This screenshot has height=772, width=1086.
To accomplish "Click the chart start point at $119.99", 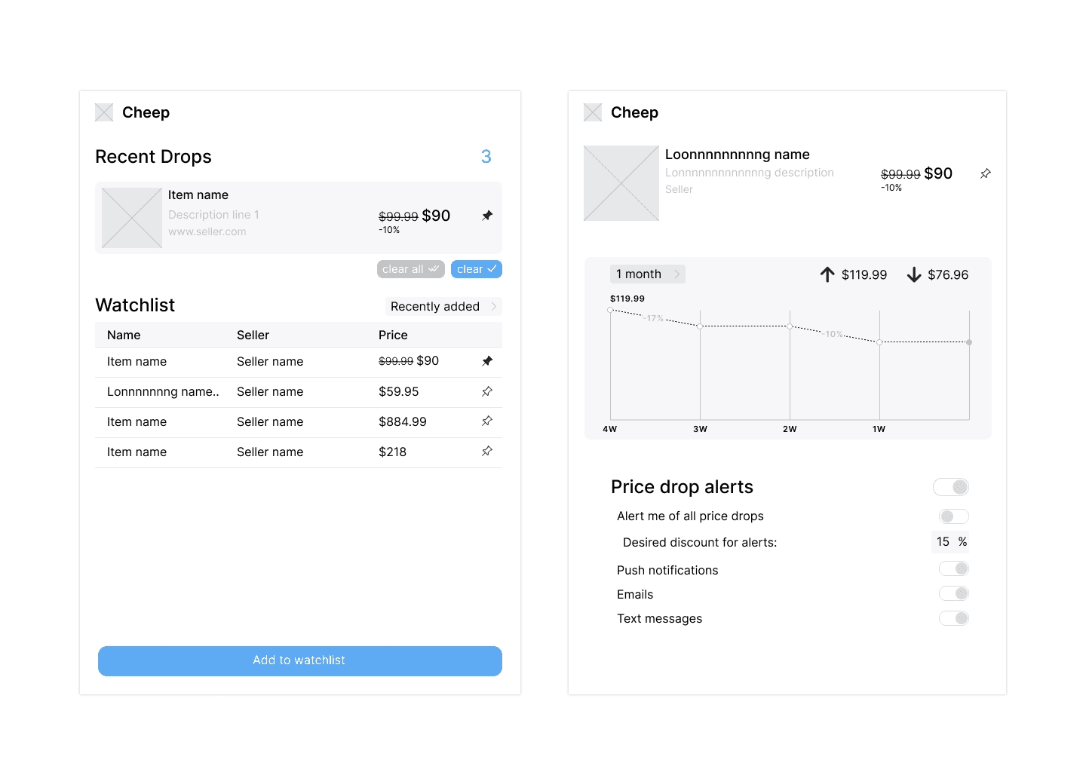I will pyautogui.click(x=610, y=310).
